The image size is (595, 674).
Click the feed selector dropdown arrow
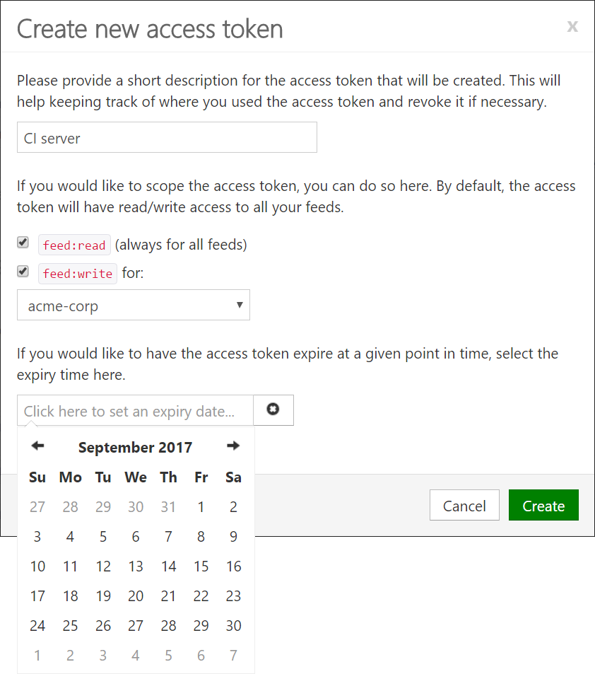240,305
